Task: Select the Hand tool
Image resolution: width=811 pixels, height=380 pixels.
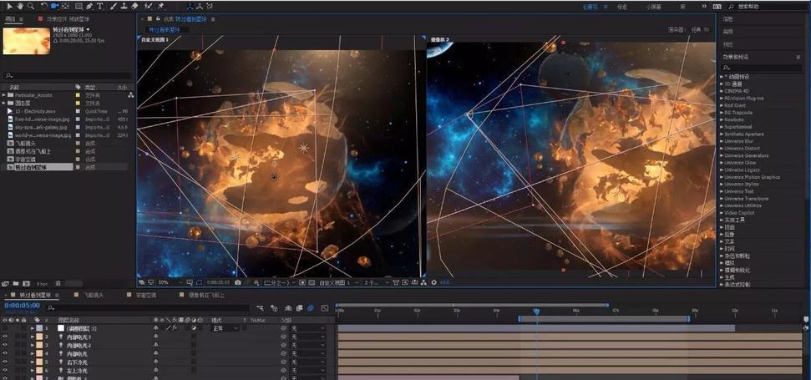Action: click(x=20, y=6)
